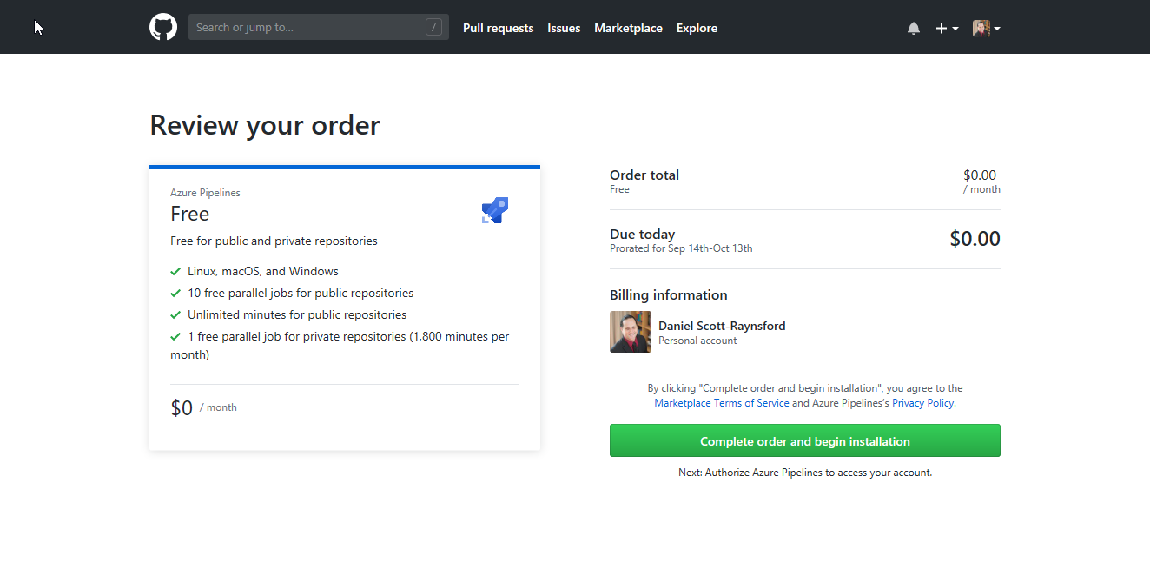
Task: Open the Issues page
Action: tap(564, 29)
